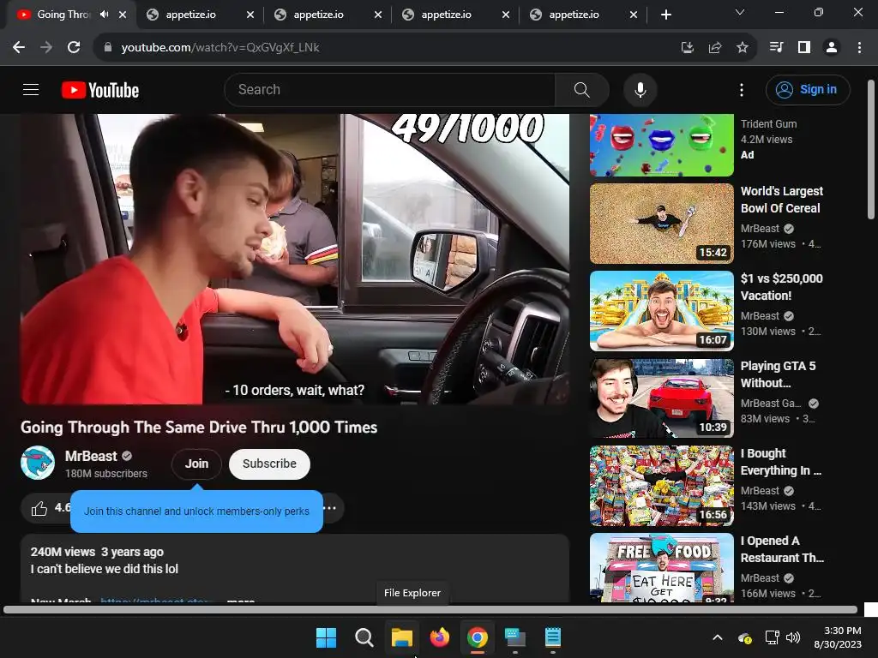Click the install app icon in address bar

[x=687, y=48]
